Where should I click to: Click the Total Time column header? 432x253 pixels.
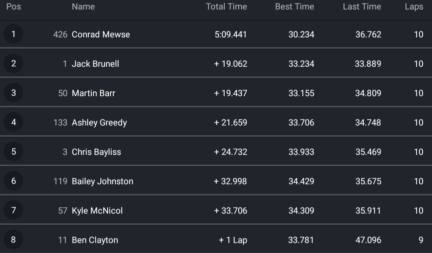point(226,7)
